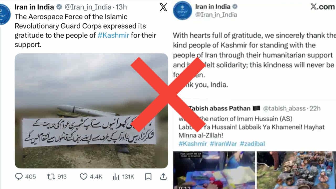The width and height of the screenshot is (336, 189).
Task: Open the #Kashmir hashtag in the left tweet
Action: point(113,35)
